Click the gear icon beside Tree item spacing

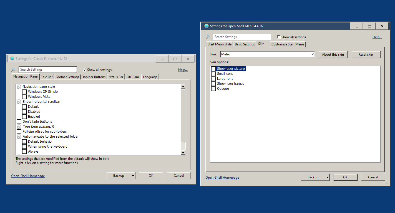point(19,127)
